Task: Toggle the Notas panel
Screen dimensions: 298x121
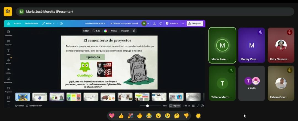Action: [x=19, y=106]
